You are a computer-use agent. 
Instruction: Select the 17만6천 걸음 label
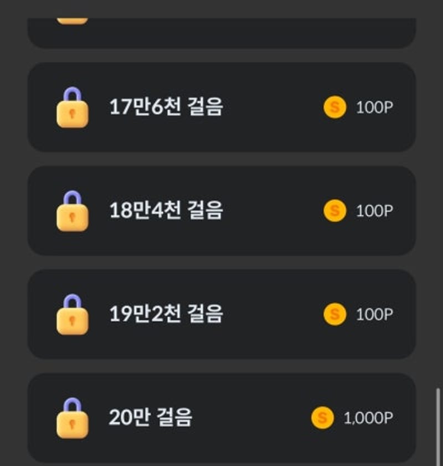tap(166, 107)
